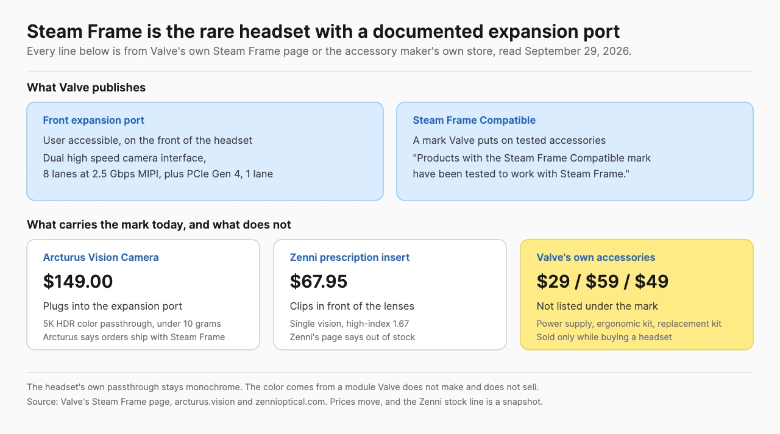780x434 pixels.
Task: Click 'A mark Valve puts on tested accessories'
Action: click(509, 140)
